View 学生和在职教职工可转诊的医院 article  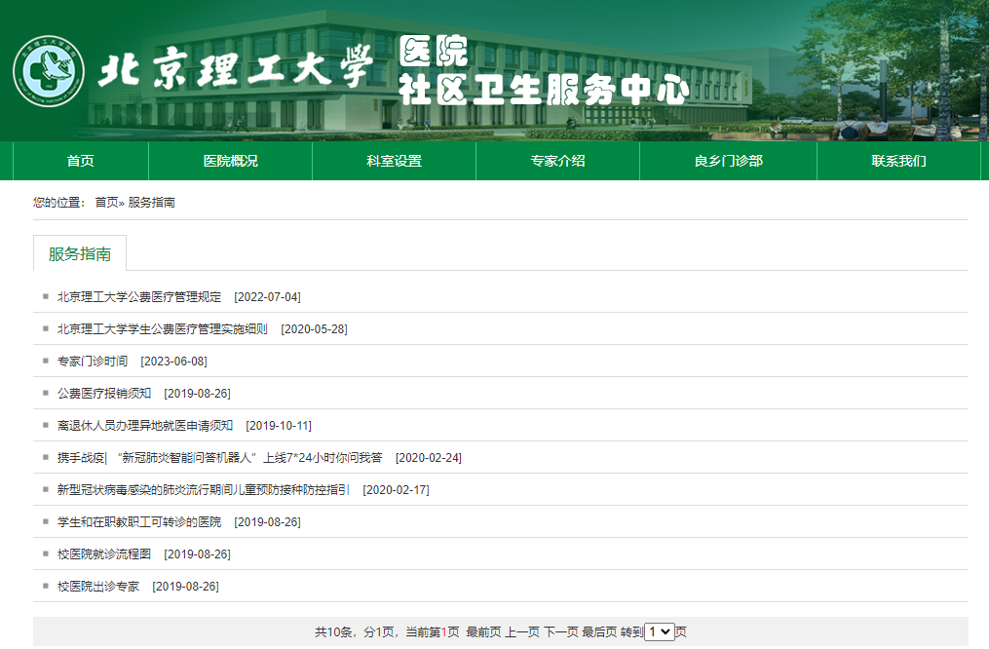point(139,522)
